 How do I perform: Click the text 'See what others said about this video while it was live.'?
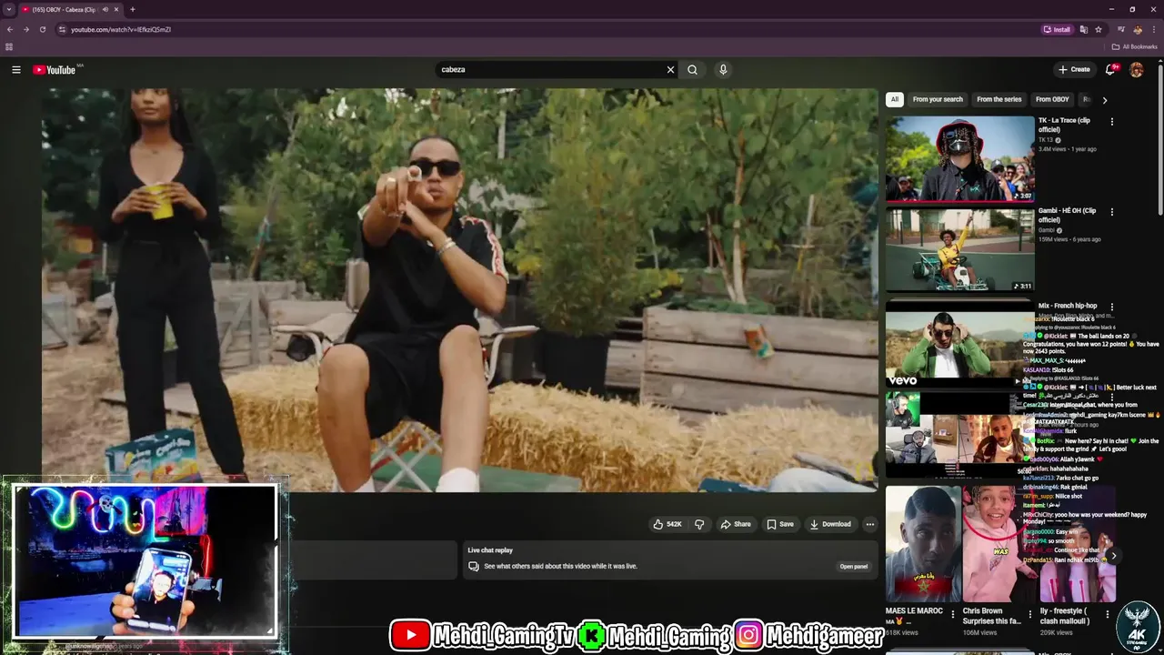point(560,566)
